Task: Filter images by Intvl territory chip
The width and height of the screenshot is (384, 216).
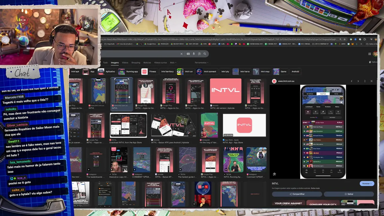Action: coord(167,71)
